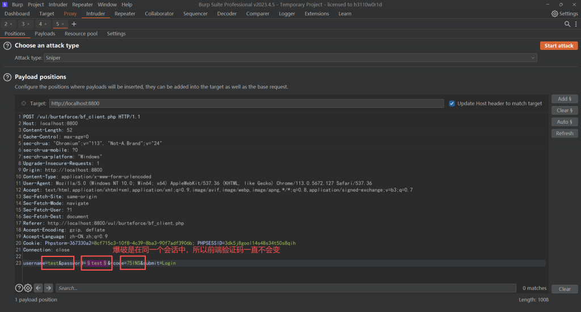
Task: Open the Intruder menu in menu bar
Action: pyautogui.click(x=58, y=5)
